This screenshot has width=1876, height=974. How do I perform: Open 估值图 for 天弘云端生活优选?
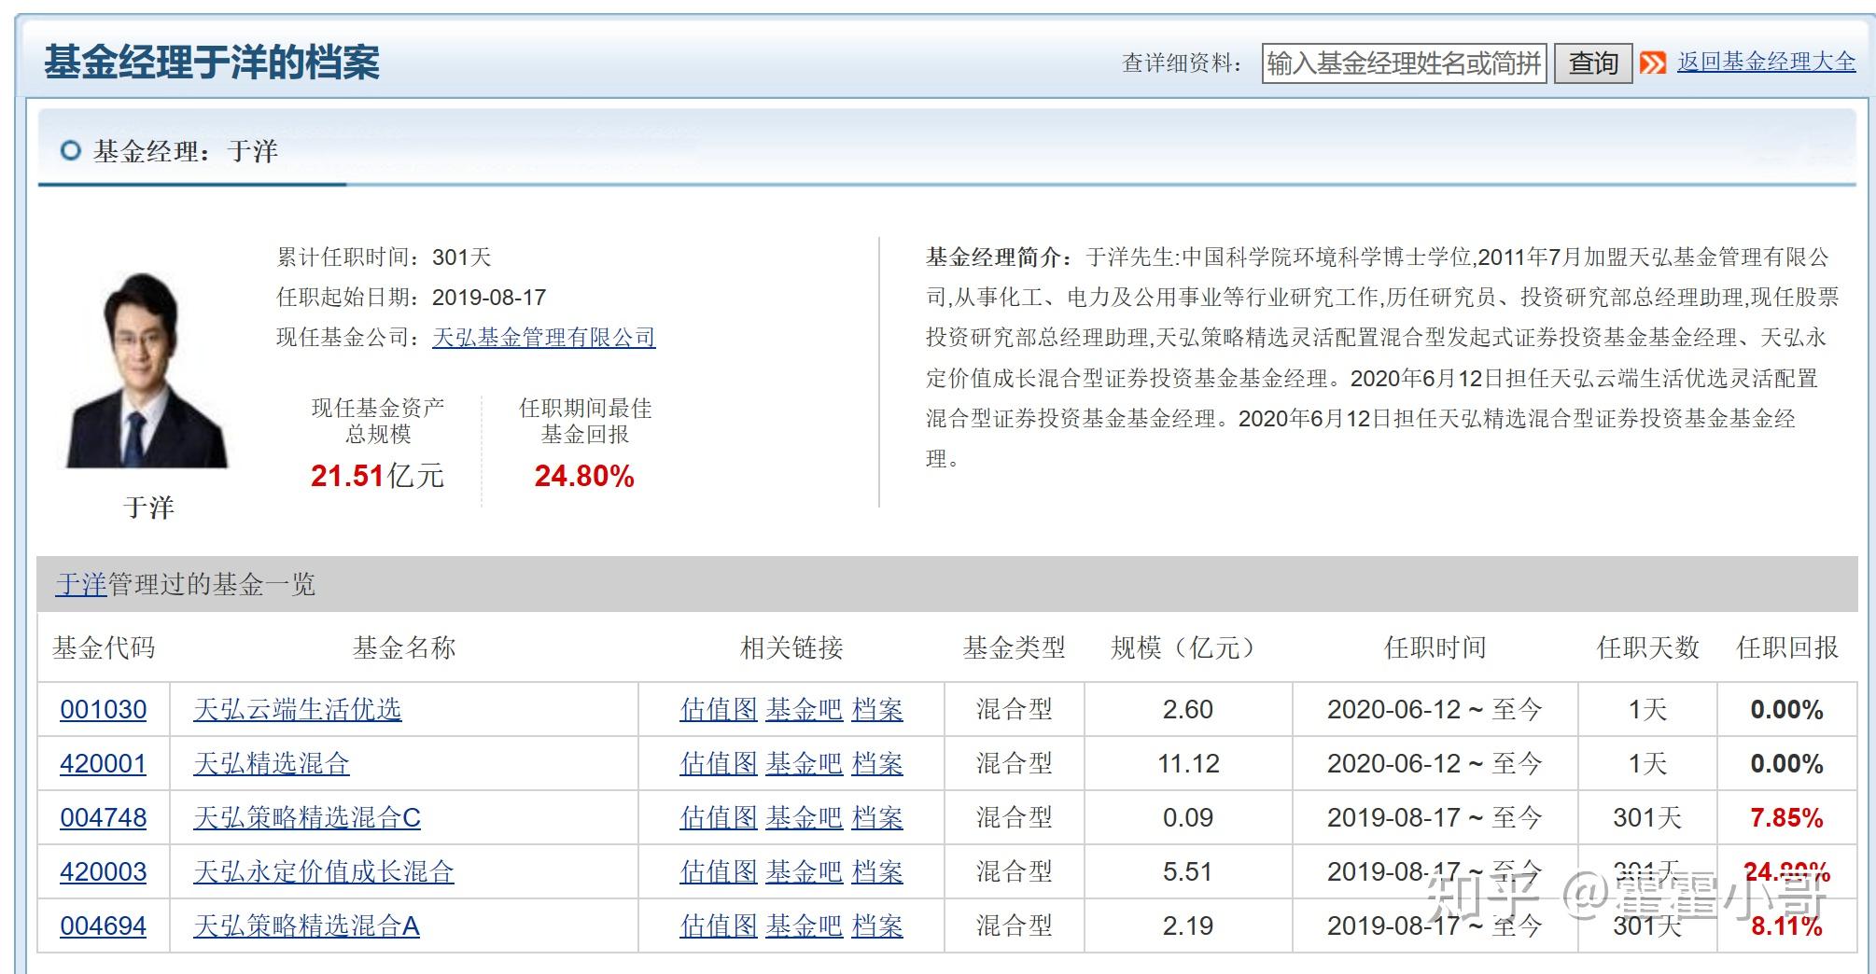[x=719, y=710]
